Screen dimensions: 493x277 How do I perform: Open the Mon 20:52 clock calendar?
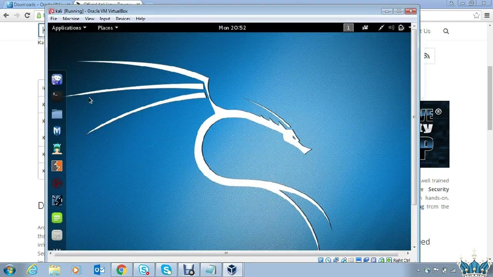tap(232, 28)
